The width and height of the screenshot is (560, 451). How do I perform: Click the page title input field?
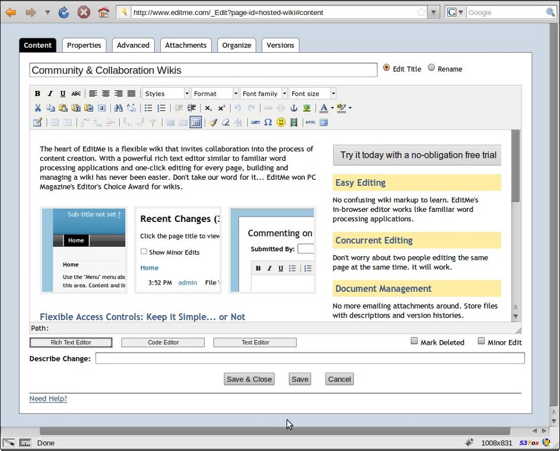point(203,70)
